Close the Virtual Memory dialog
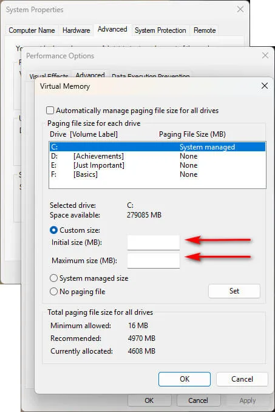The image size is (275, 412). point(265,86)
